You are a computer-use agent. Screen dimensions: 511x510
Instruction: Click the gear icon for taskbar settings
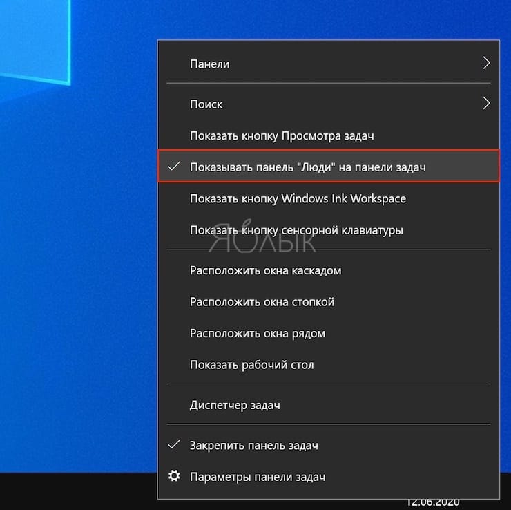(x=174, y=475)
